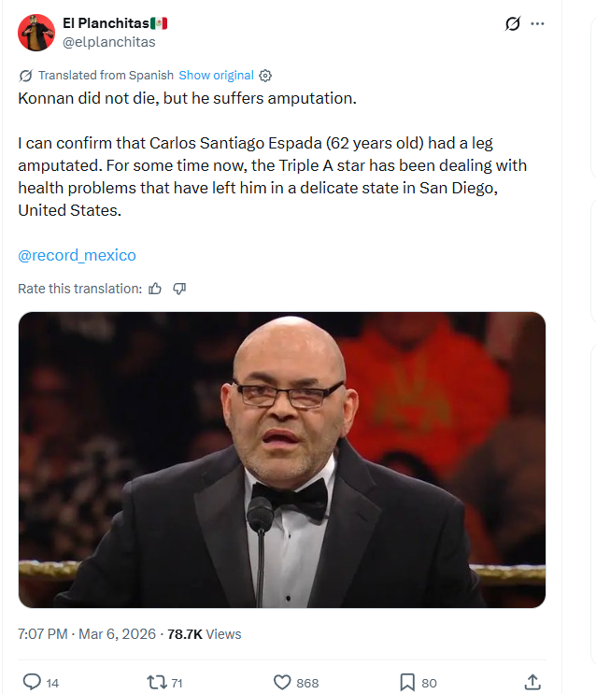
Task: Bookmark this post
Action: tap(407, 683)
